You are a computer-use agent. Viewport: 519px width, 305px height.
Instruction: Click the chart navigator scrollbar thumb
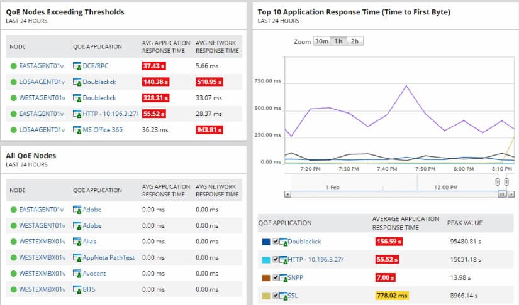(502, 195)
